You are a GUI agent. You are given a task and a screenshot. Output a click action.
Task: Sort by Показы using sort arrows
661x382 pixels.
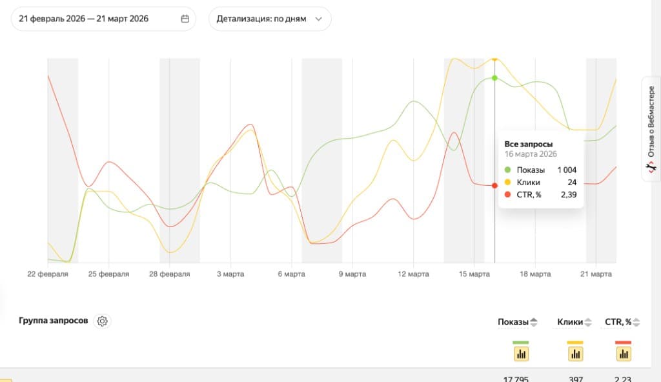534,323
